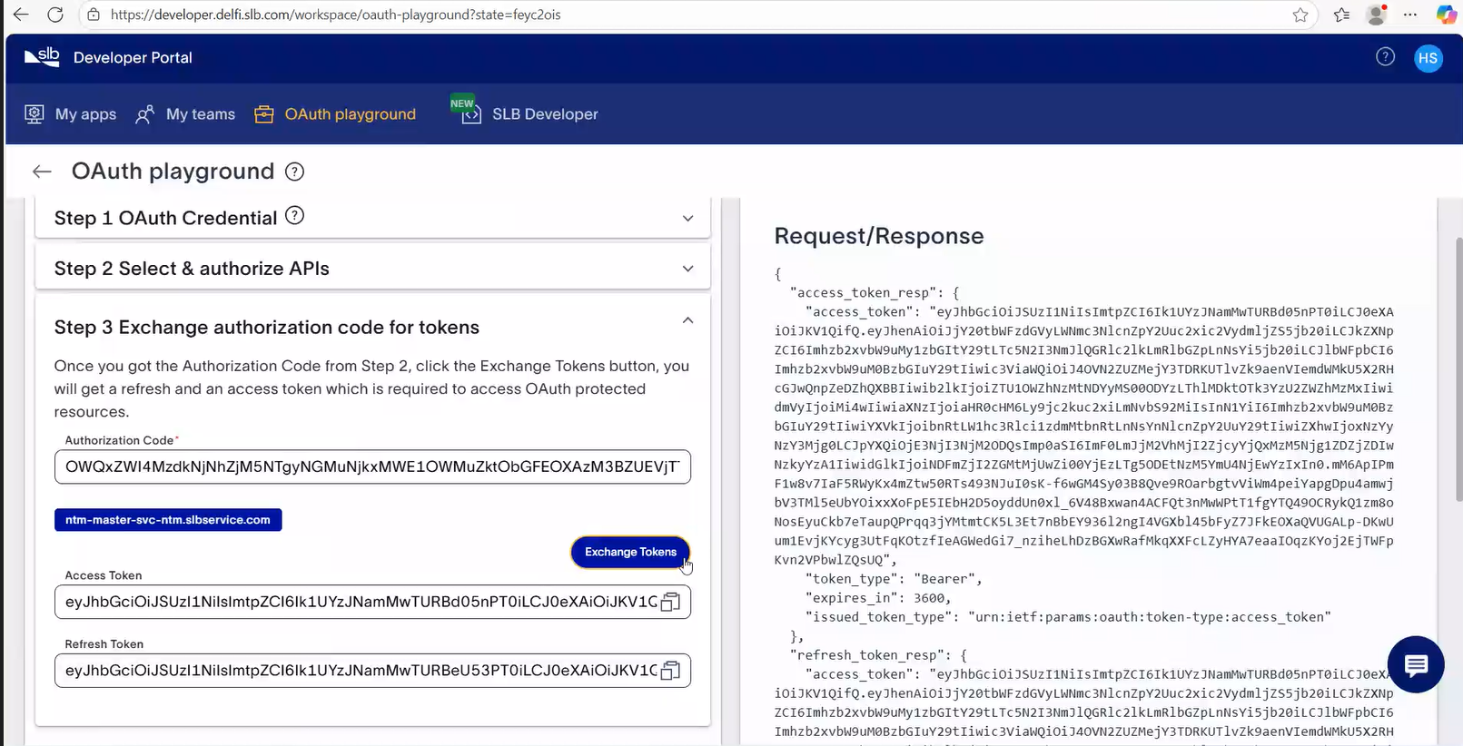Open help from the header question mark
The height and width of the screenshot is (746, 1463).
pos(1385,57)
